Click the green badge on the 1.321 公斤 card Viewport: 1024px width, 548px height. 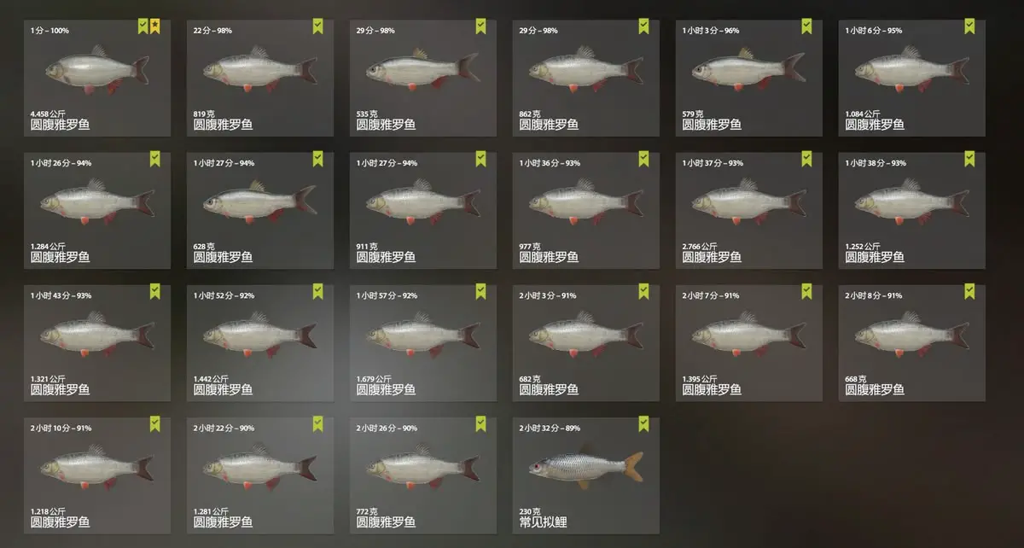point(154,291)
